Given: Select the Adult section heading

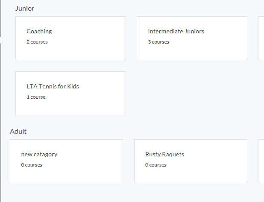Looking at the screenshot, I should pyautogui.click(x=18, y=131).
